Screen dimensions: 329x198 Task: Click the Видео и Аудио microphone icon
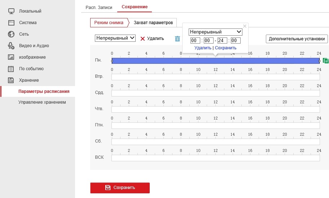click(11, 46)
